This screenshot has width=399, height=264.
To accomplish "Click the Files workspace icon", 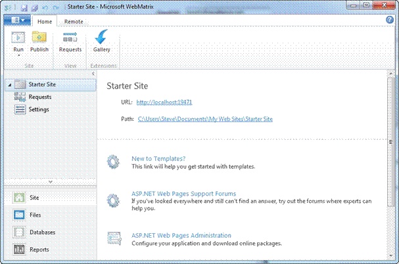I will click(19, 215).
